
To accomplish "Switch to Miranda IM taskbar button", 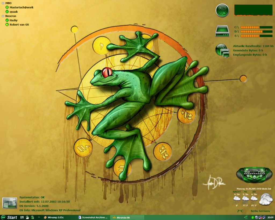I will point(127,218).
